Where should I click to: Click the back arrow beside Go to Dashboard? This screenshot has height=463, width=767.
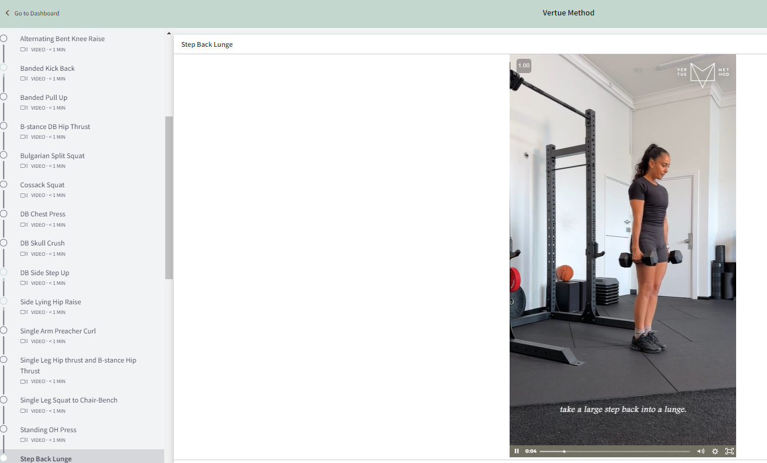(7, 13)
